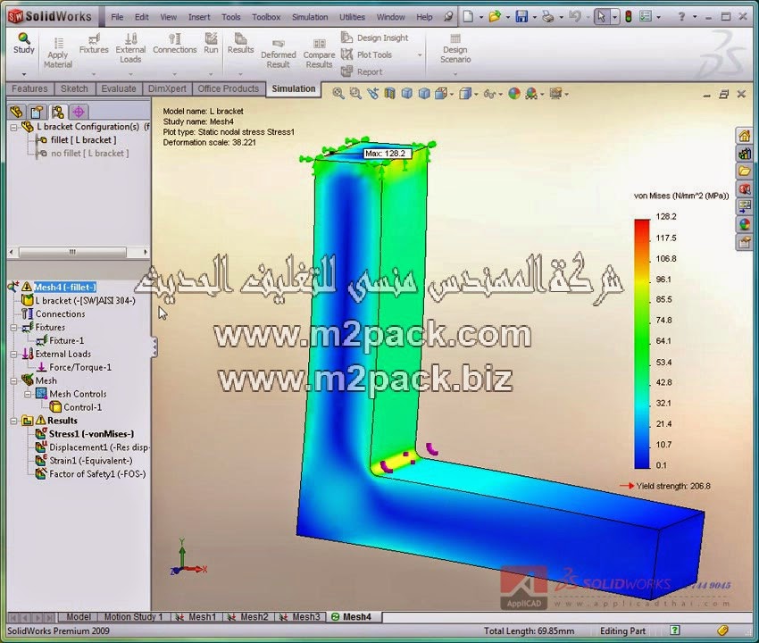Collapse the Mesh tree node
This screenshot has width=759, height=643.
coord(13,381)
